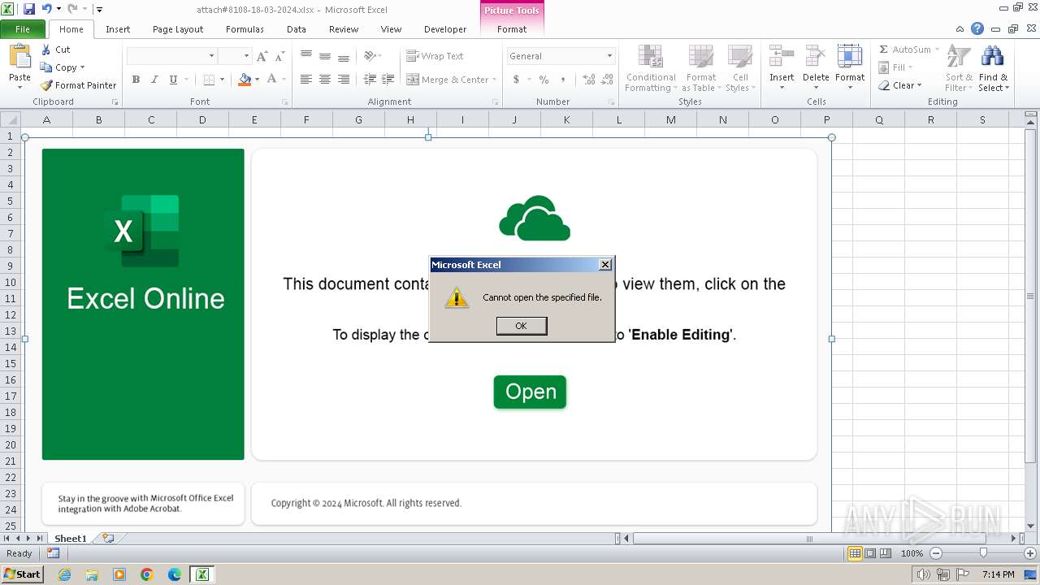Click the Increase Font Size icon

(262, 56)
